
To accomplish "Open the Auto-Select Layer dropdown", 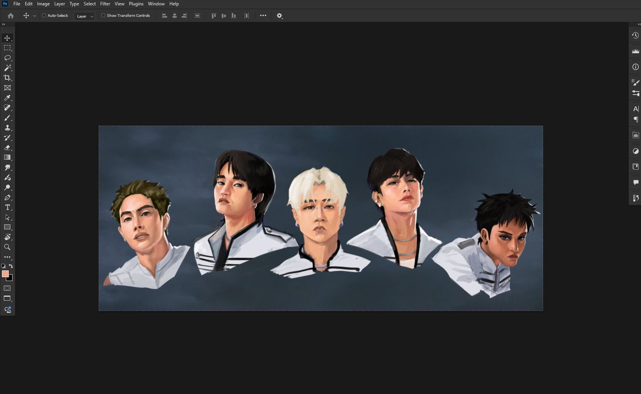I will pyautogui.click(x=84, y=16).
